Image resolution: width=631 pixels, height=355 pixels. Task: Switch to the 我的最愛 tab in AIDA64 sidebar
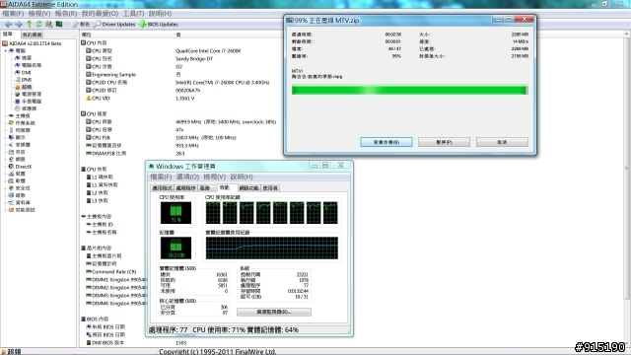[x=32, y=35]
